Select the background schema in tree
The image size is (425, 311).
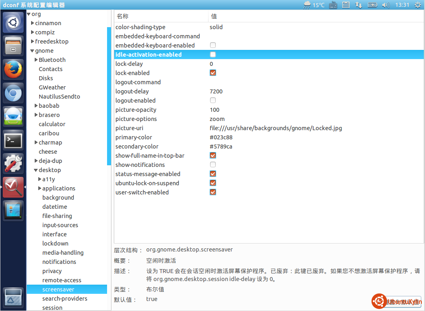click(58, 198)
